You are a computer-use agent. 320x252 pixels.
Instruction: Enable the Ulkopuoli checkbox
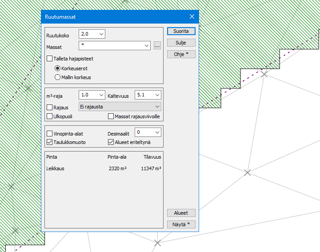click(x=49, y=116)
